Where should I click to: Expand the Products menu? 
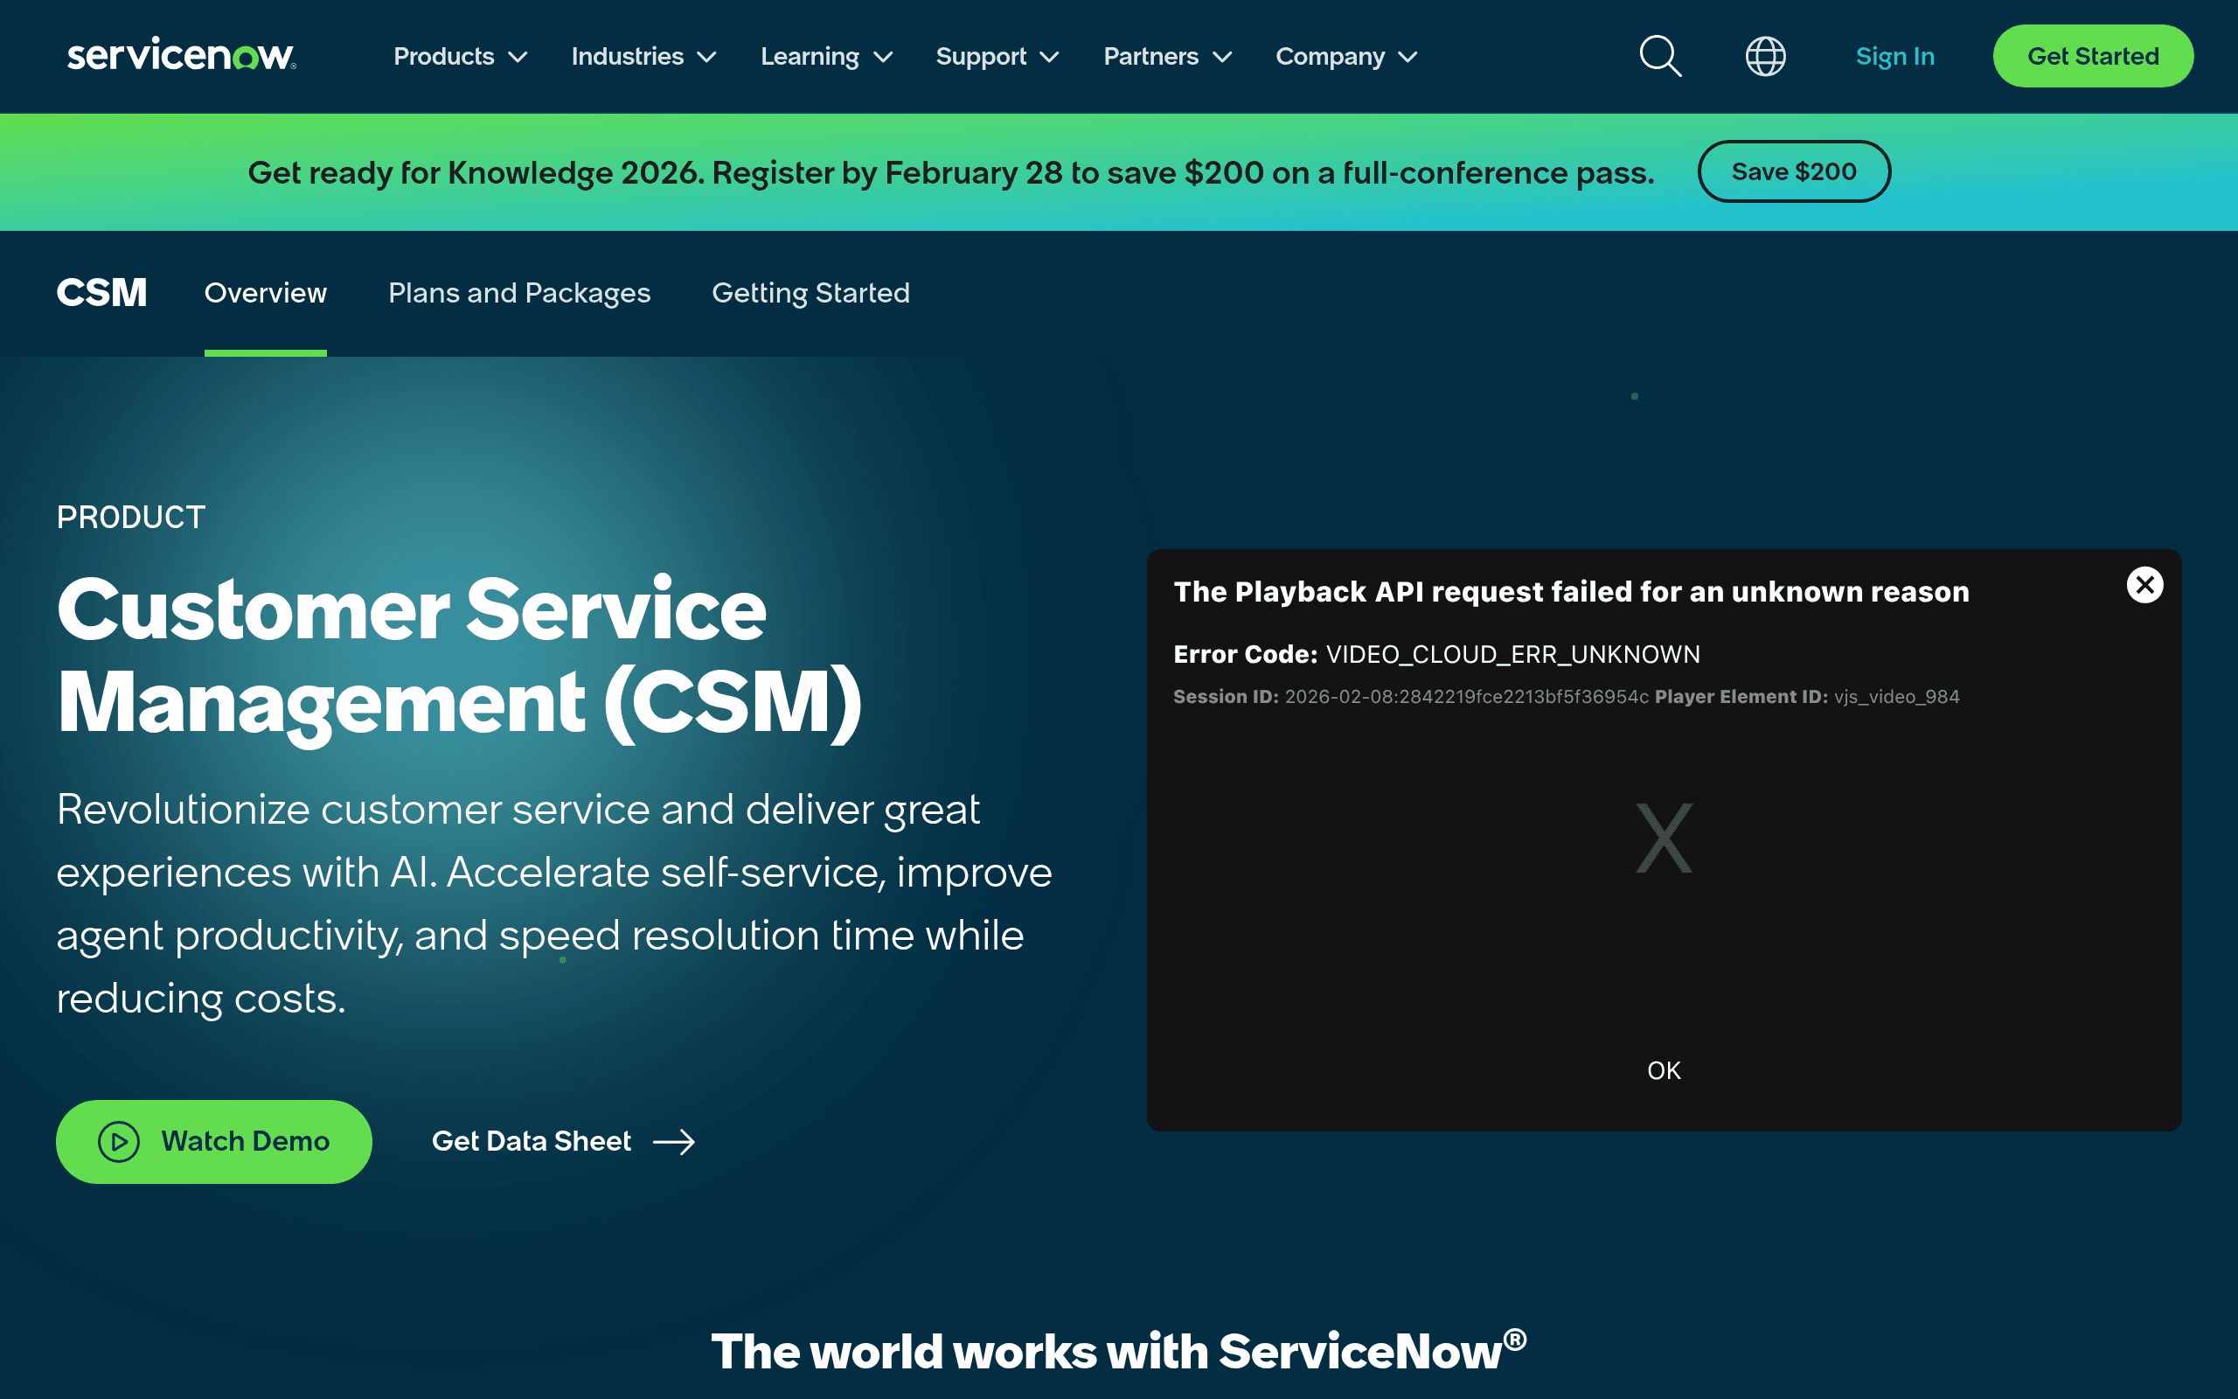click(x=461, y=57)
